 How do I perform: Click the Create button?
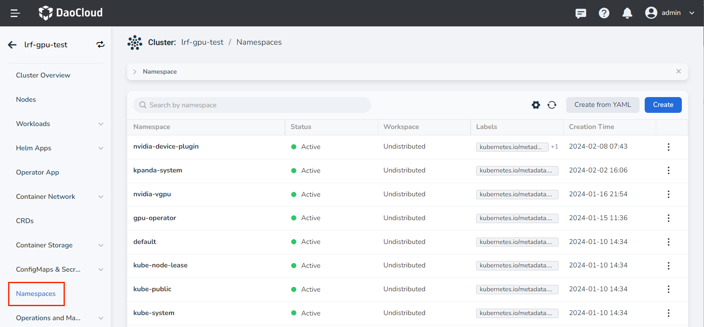[663, 105]
